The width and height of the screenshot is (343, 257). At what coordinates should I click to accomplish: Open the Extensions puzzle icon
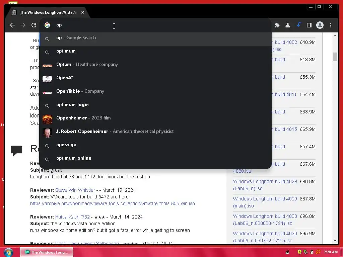click(x=277, y=25)
